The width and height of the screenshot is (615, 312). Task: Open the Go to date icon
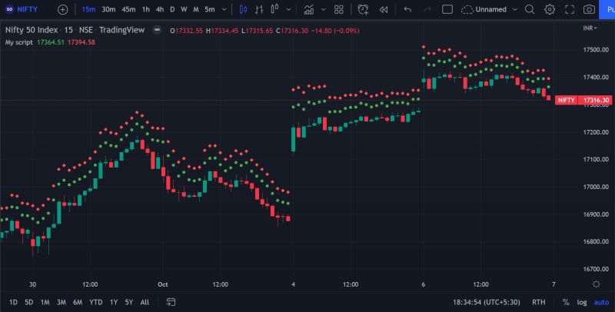coord(171,302)
